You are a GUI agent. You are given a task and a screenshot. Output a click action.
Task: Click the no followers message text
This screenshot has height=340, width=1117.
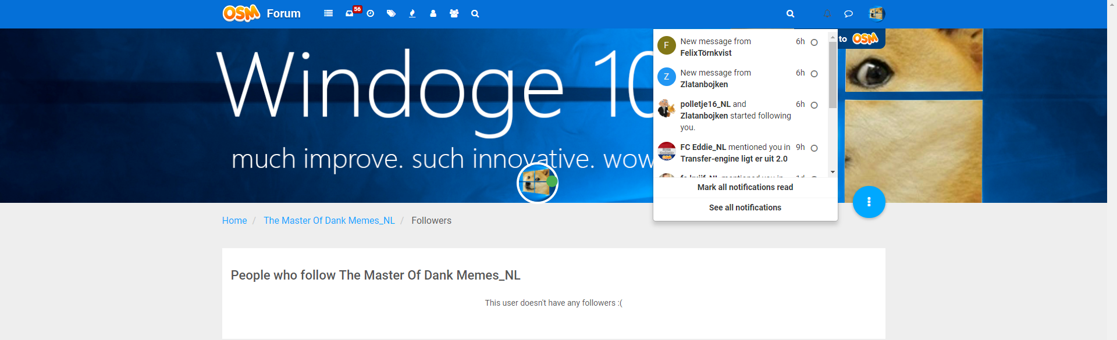click(554, 303)
